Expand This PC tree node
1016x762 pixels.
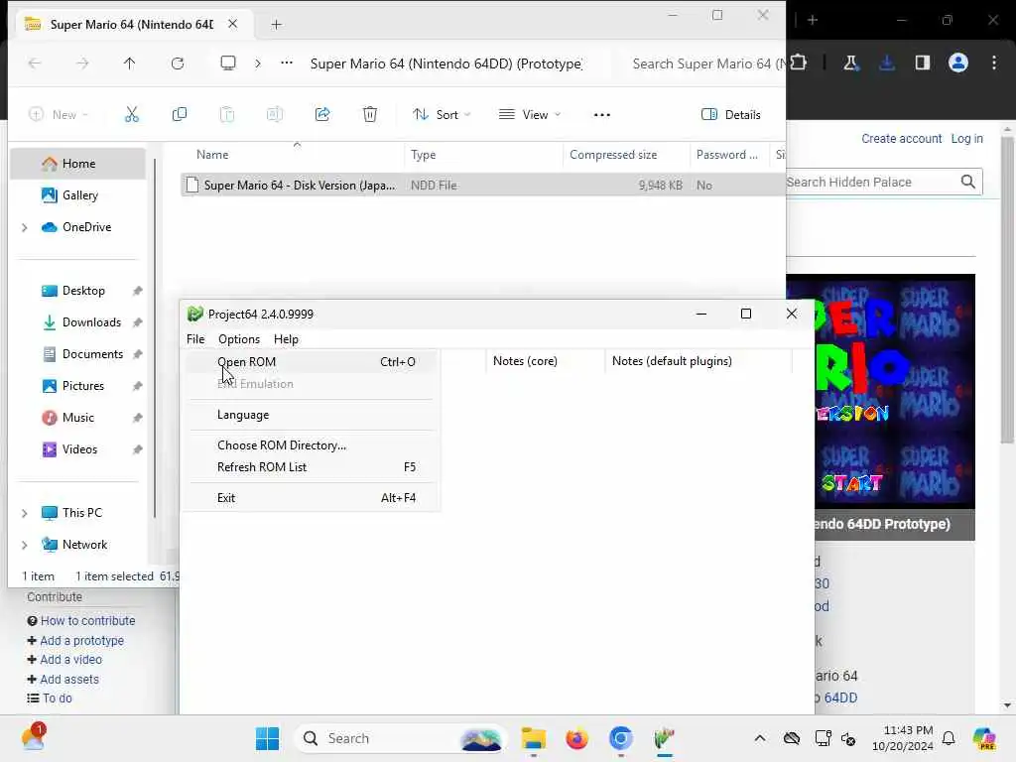[x=25, y=513]
